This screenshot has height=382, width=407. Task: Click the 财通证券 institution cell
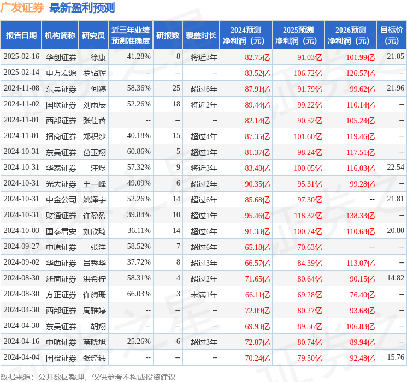pos(61,215)
